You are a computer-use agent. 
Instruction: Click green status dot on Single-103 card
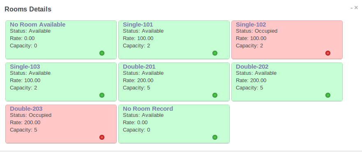(102, 95)
